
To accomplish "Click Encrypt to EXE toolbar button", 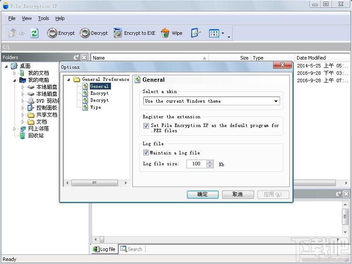I will tap(134, 33).
